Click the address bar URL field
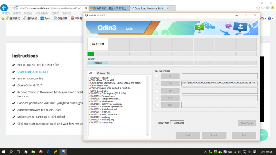This screenshot has width=276, height=155. tap(48, 8)
